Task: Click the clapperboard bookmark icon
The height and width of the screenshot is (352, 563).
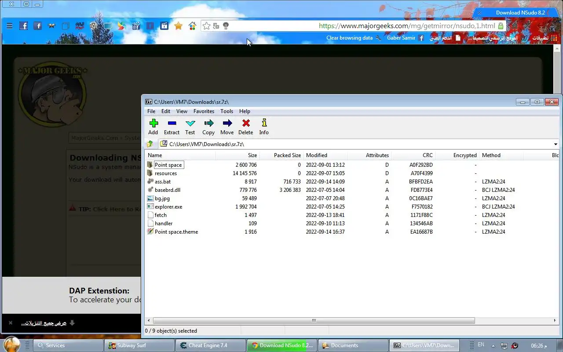Action: [135, 26]
